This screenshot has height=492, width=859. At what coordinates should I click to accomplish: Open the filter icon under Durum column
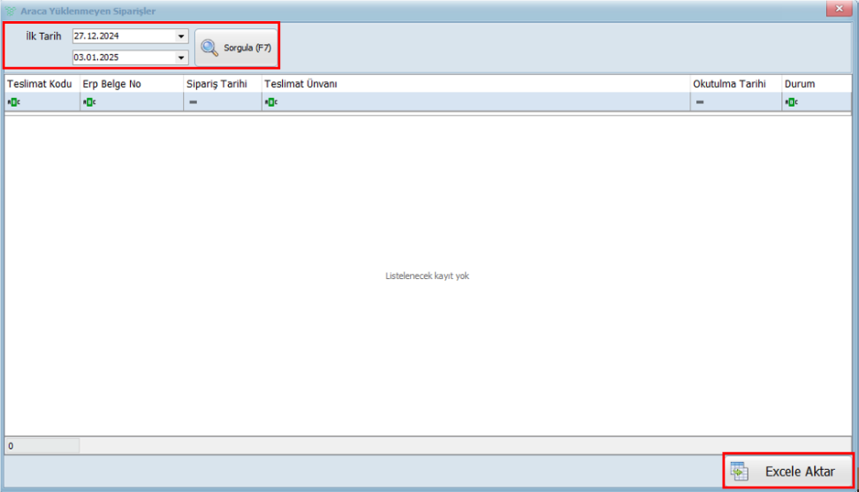791,102
